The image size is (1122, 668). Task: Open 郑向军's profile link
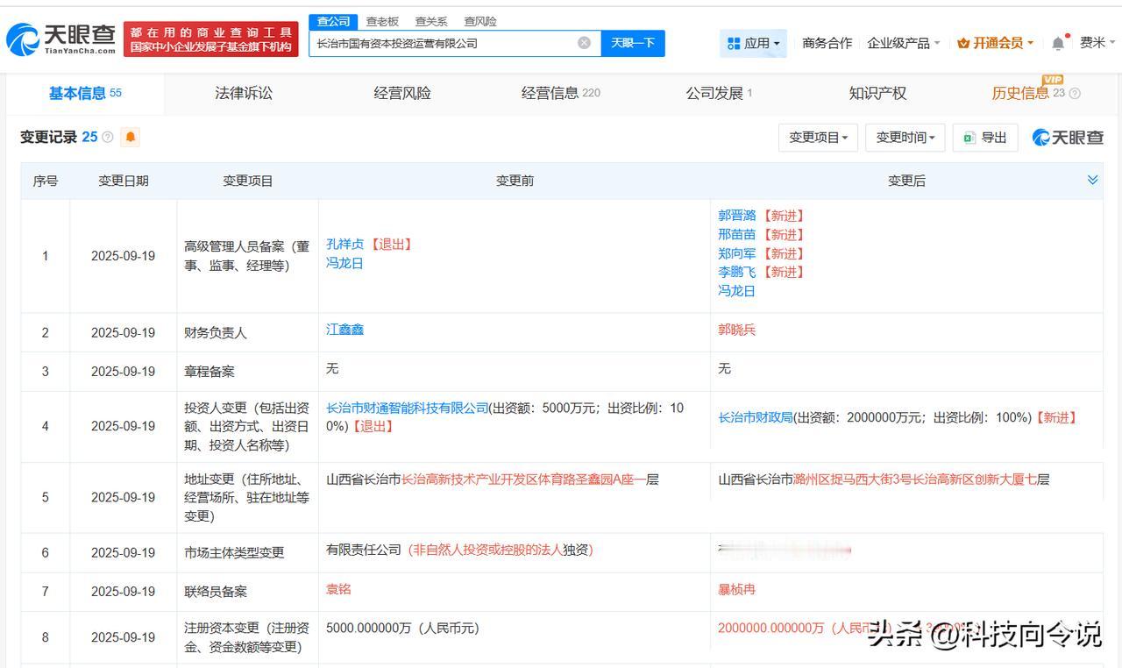tap(736, 253)
